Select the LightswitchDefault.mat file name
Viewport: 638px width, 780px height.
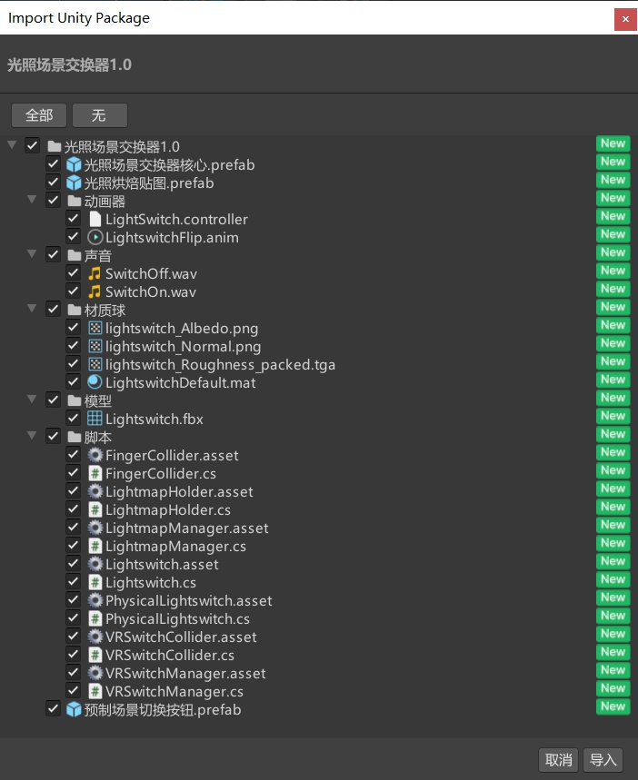click(180, 382)
